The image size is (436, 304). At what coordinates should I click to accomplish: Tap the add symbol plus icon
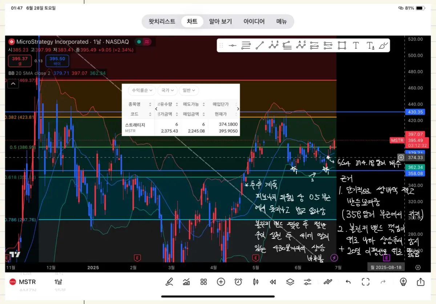click(x=221, y=282)
